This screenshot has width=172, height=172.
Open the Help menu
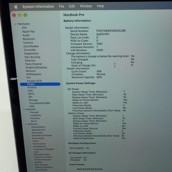point(100,6)
